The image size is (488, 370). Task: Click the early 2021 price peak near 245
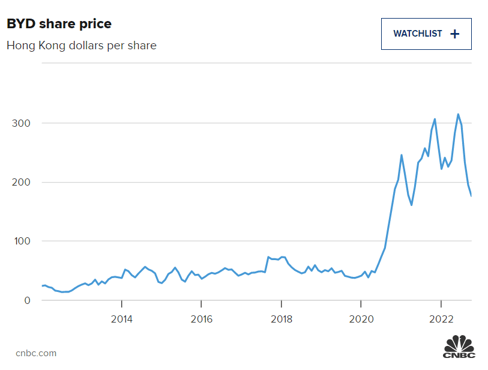click(402, 155)
